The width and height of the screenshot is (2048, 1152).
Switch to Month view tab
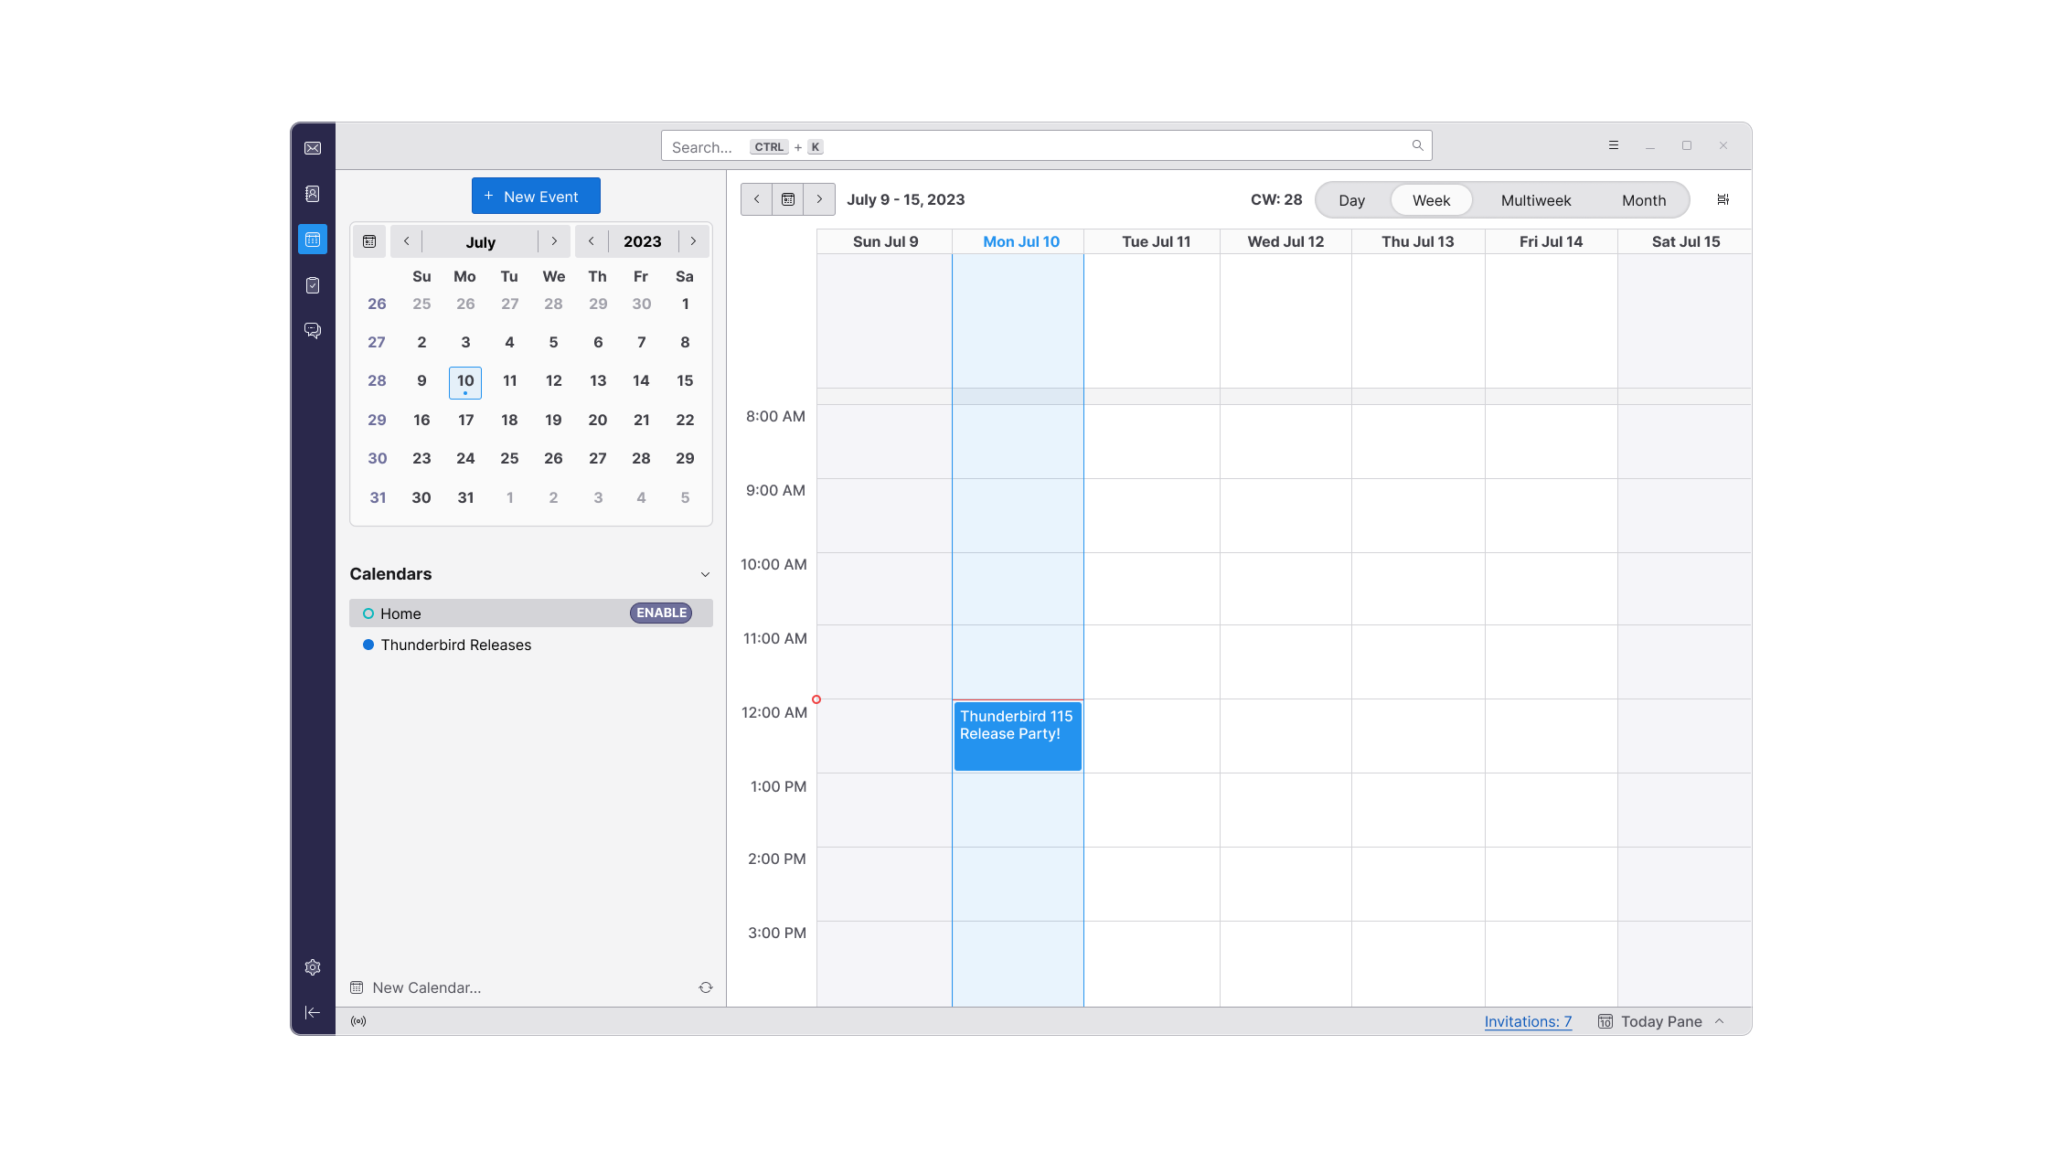[x=1643, y=198]
